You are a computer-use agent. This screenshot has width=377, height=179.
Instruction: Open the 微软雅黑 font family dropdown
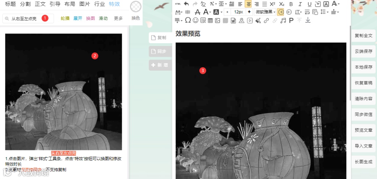[x=265, y=12]
